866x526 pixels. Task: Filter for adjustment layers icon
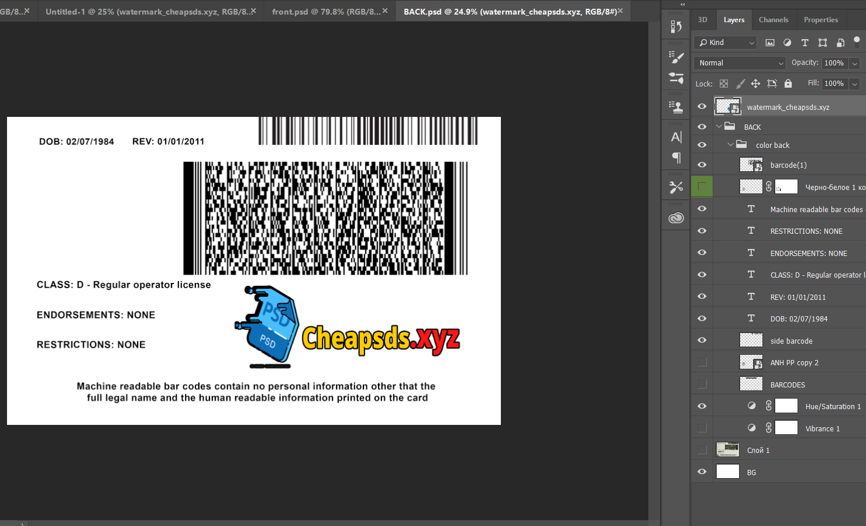(787, 43)
